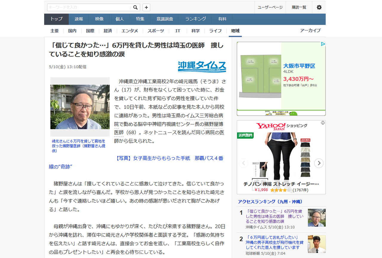This screenshot has width=382, height=258.
Task: Open 国内 category
Action: [72, 31]
